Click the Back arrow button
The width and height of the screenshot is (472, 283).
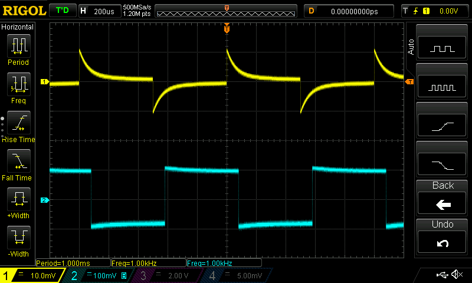[442, 203]
